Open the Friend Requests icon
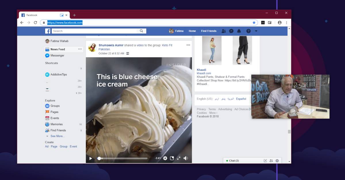Viewport: 345px width, 180px height. (x=224, y=31)
